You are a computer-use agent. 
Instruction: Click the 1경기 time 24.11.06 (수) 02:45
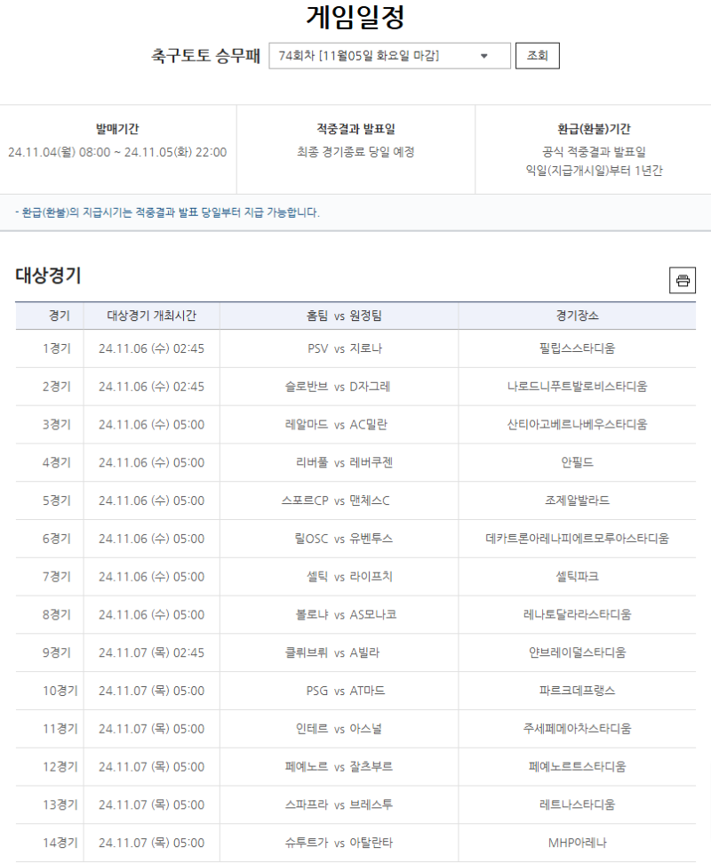[x=151, y=348]
